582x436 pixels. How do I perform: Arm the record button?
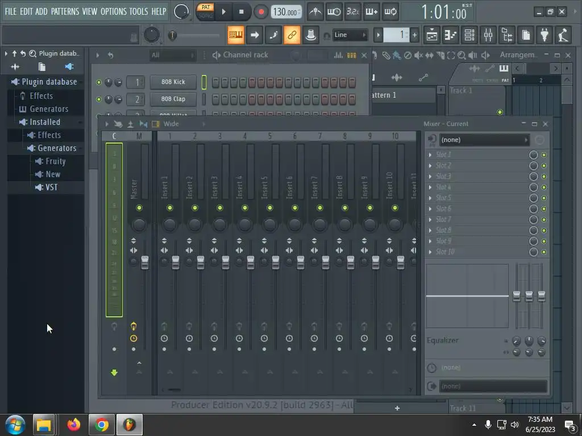click(x=261, y=12)
